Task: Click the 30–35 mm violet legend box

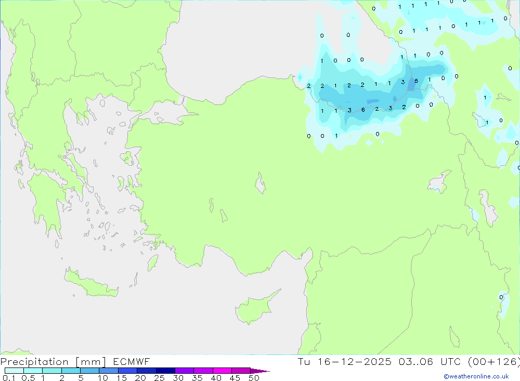Action: click(x=185, y=371)
